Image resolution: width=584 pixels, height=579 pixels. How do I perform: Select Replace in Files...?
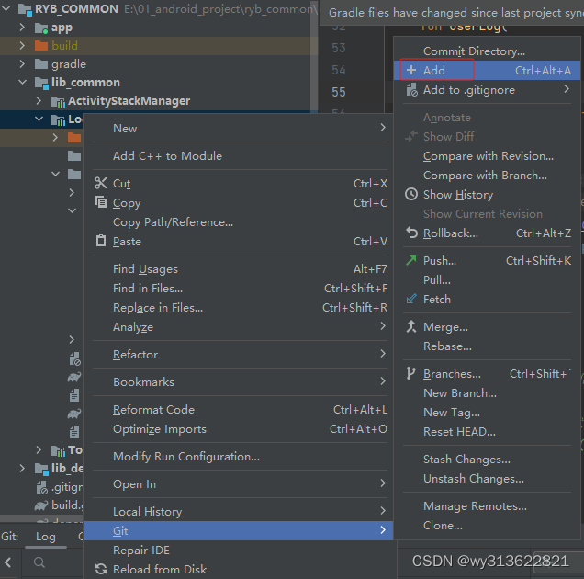pyautogui.click(x=240, y=308)
